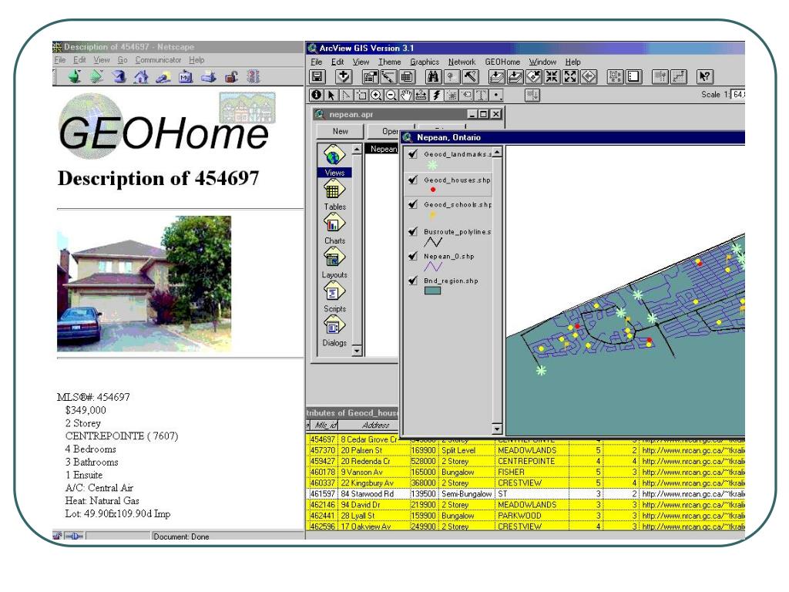Viewport: 789px width, 592px height.
Task: Select Charts in the project window
Action: (334, 230)
